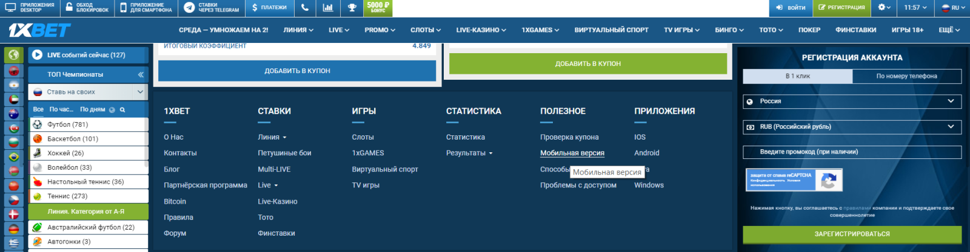Open the Линия menu
Screen dimensions: 970x252
(x=298, y=30)
